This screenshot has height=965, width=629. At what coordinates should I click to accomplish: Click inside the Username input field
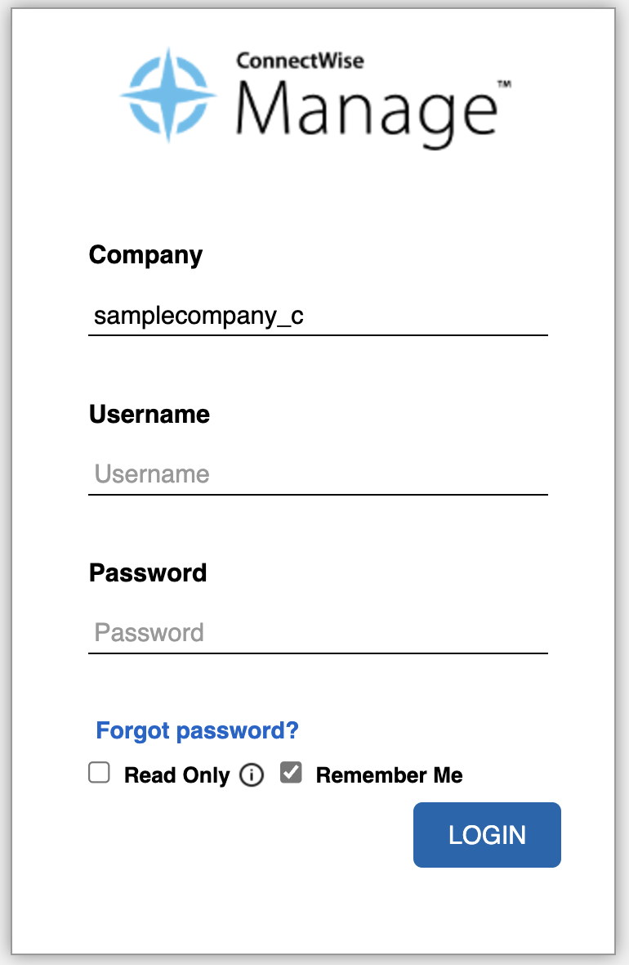(x=318, y=474)
